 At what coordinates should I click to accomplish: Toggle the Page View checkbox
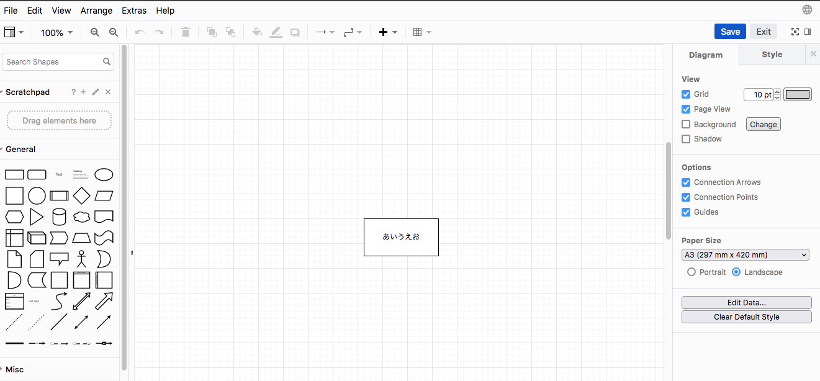pyautogui.click(x=686, y=109)
